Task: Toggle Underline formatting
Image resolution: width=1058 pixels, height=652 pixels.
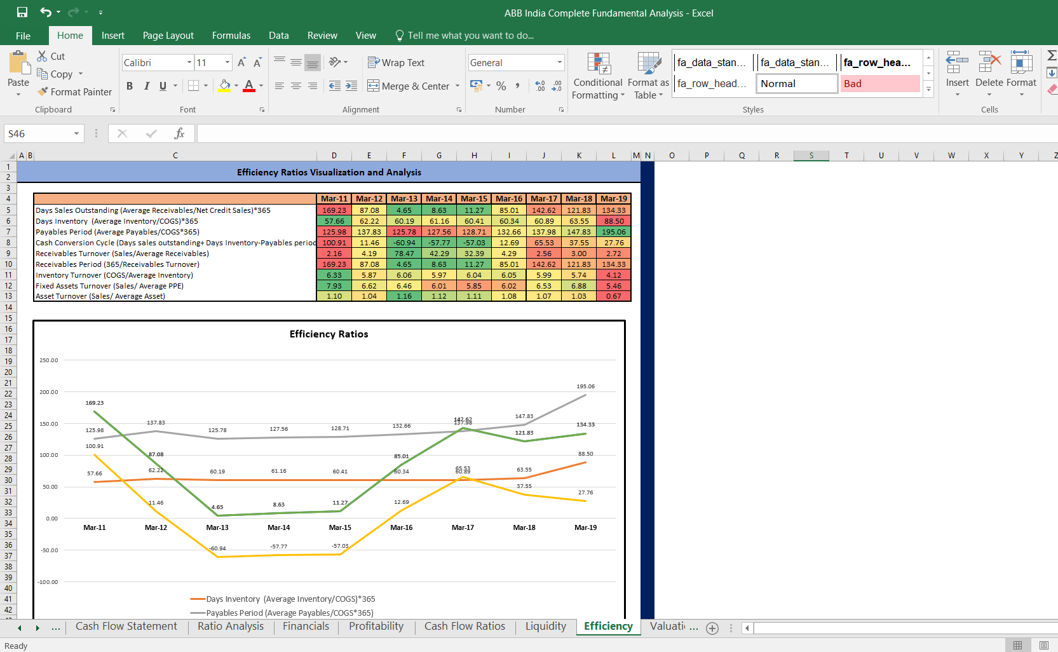Action: 163,85
